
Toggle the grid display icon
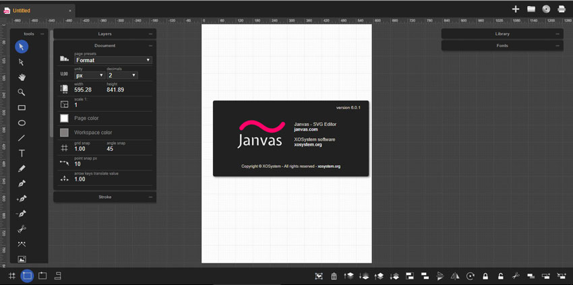pyautogui.click(x=11, y=276)
